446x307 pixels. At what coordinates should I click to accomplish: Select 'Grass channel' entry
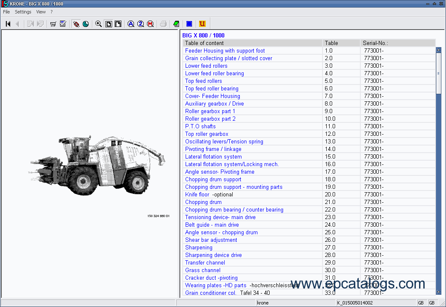tap(203, 270)
